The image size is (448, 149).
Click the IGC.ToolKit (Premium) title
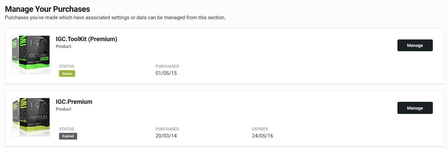(87, 39)
